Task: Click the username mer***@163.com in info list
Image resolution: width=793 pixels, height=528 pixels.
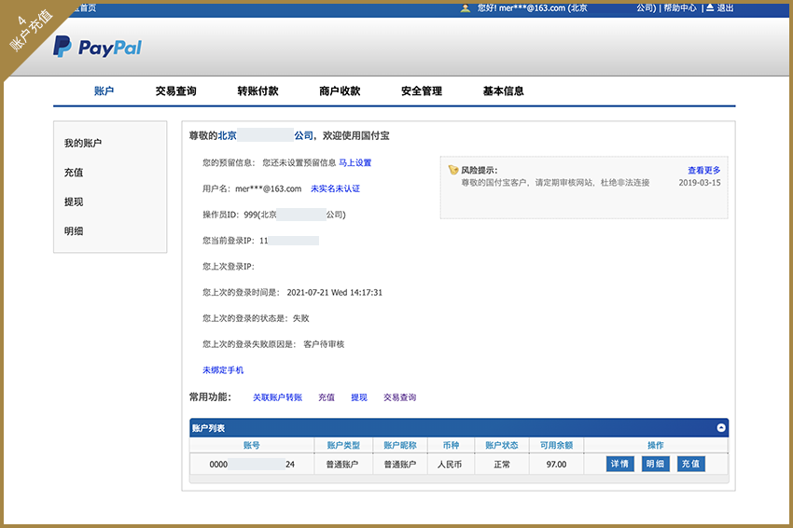Action: [268, 188]
